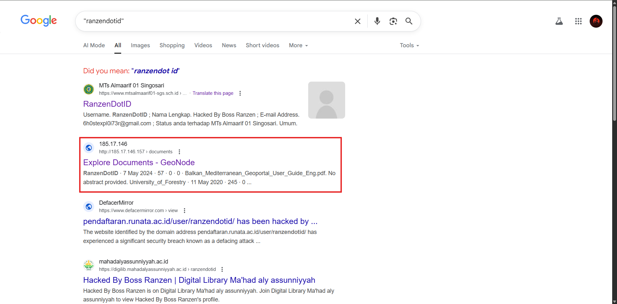Viewport: 617px width, 304px height.
Task: Click the suggested "ranzendot id" spelling link
Action: [156, 71]
